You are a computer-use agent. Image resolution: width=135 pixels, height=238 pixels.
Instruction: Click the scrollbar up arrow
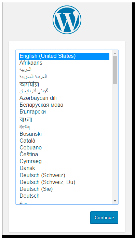coord(115,53)
